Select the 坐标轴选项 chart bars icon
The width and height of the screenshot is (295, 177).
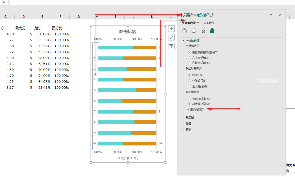(212, 31)
